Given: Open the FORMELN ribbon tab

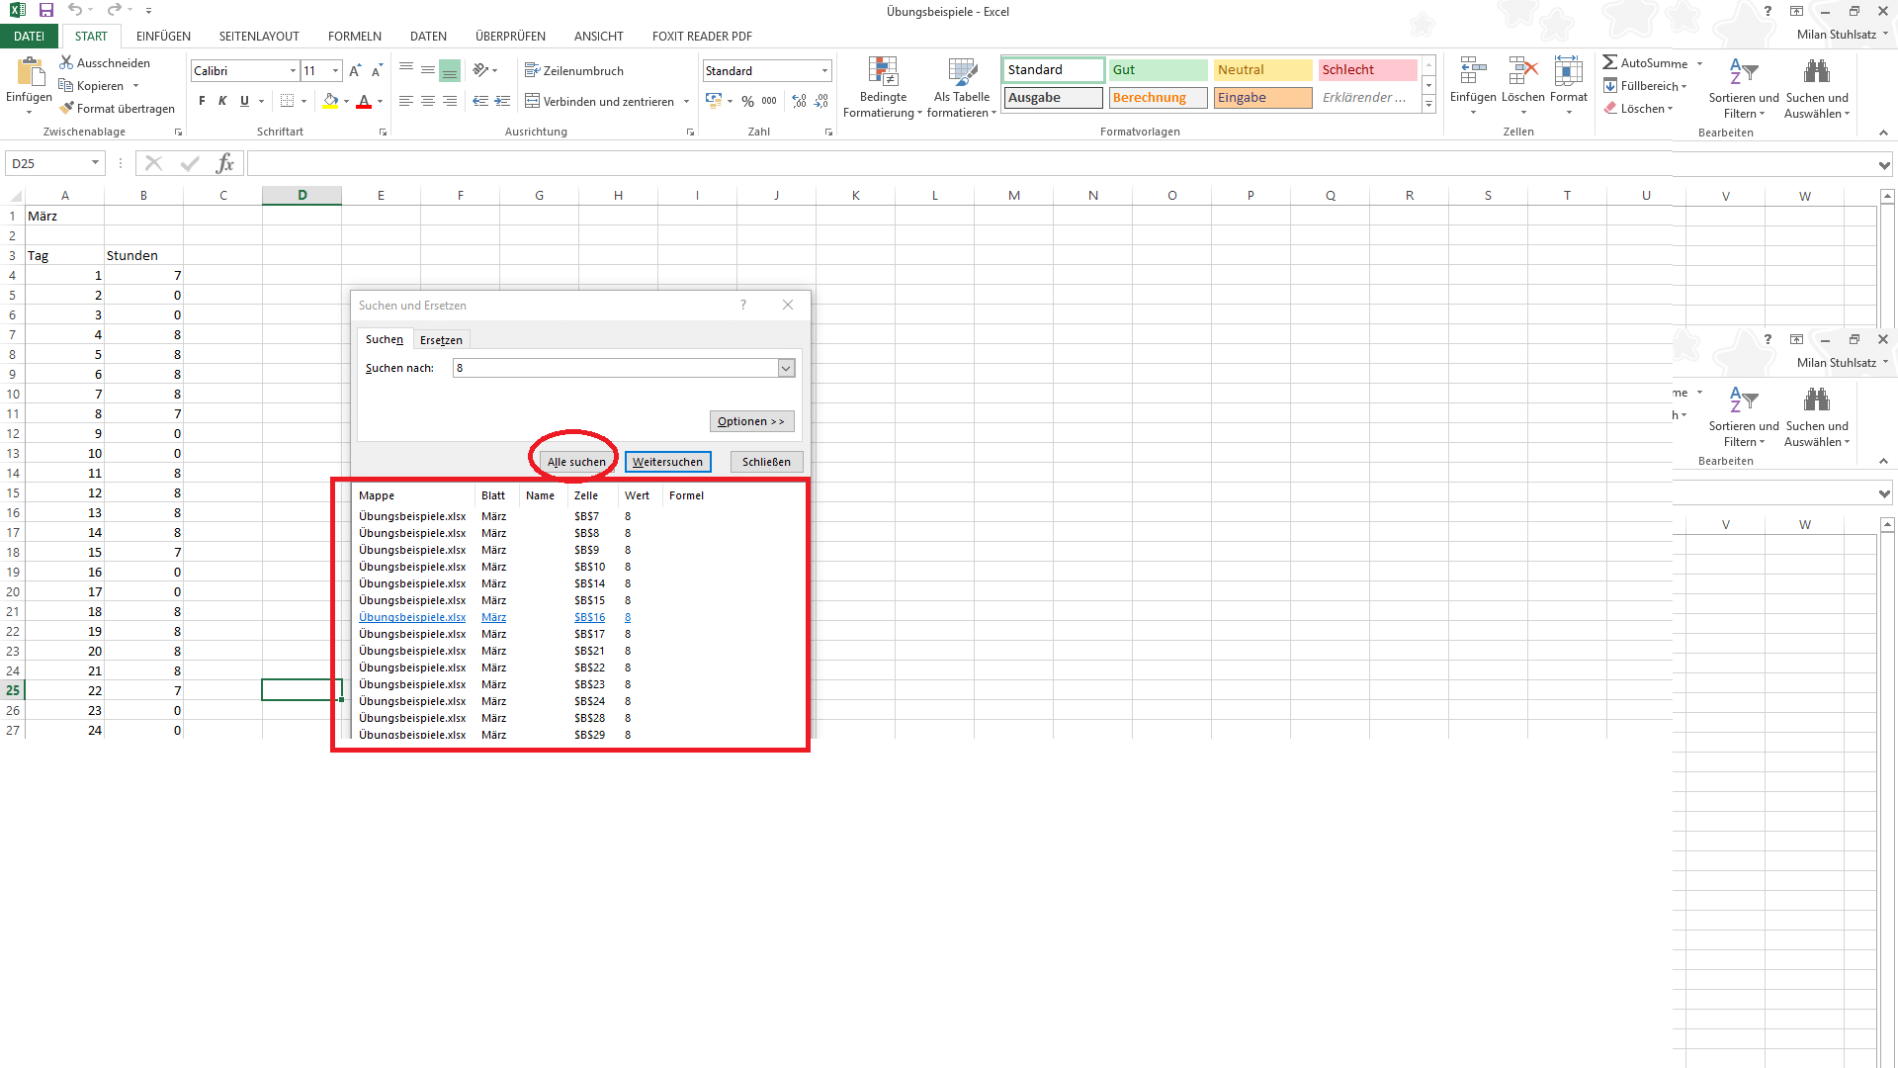Looking at the screenshot, I should (x=354, y=37).
